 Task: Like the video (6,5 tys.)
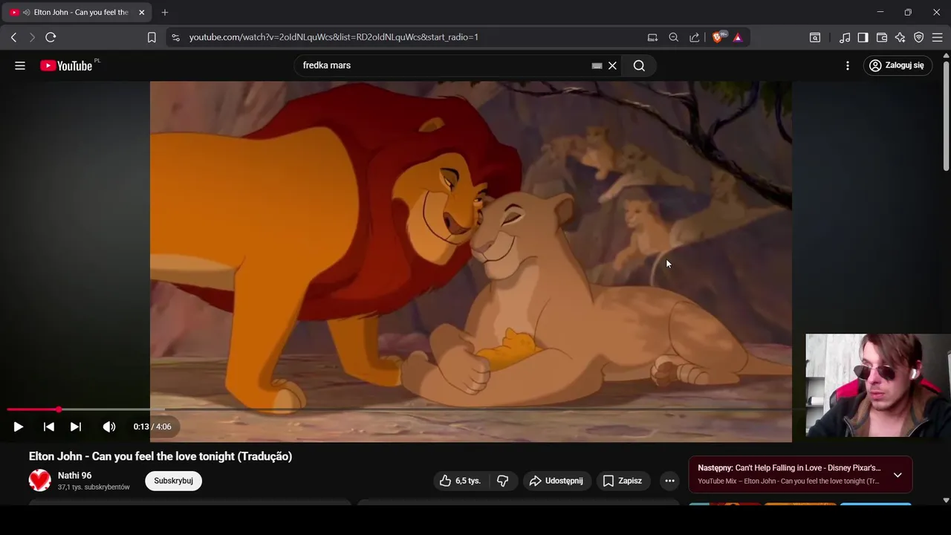point(460,481)
